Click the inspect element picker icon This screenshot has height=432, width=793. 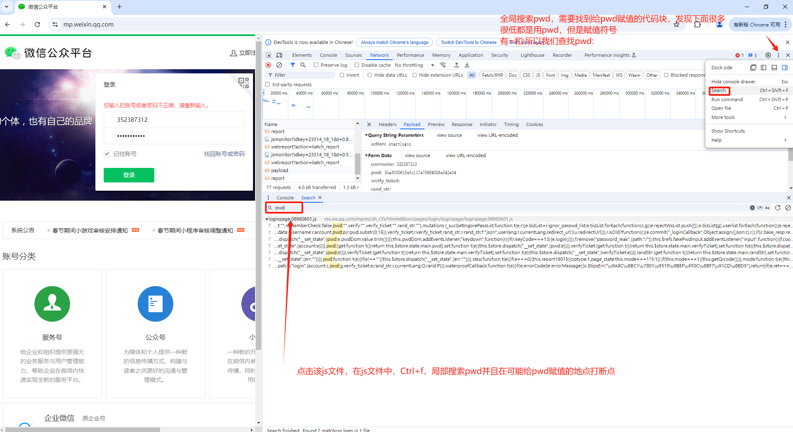coord(268,55)
